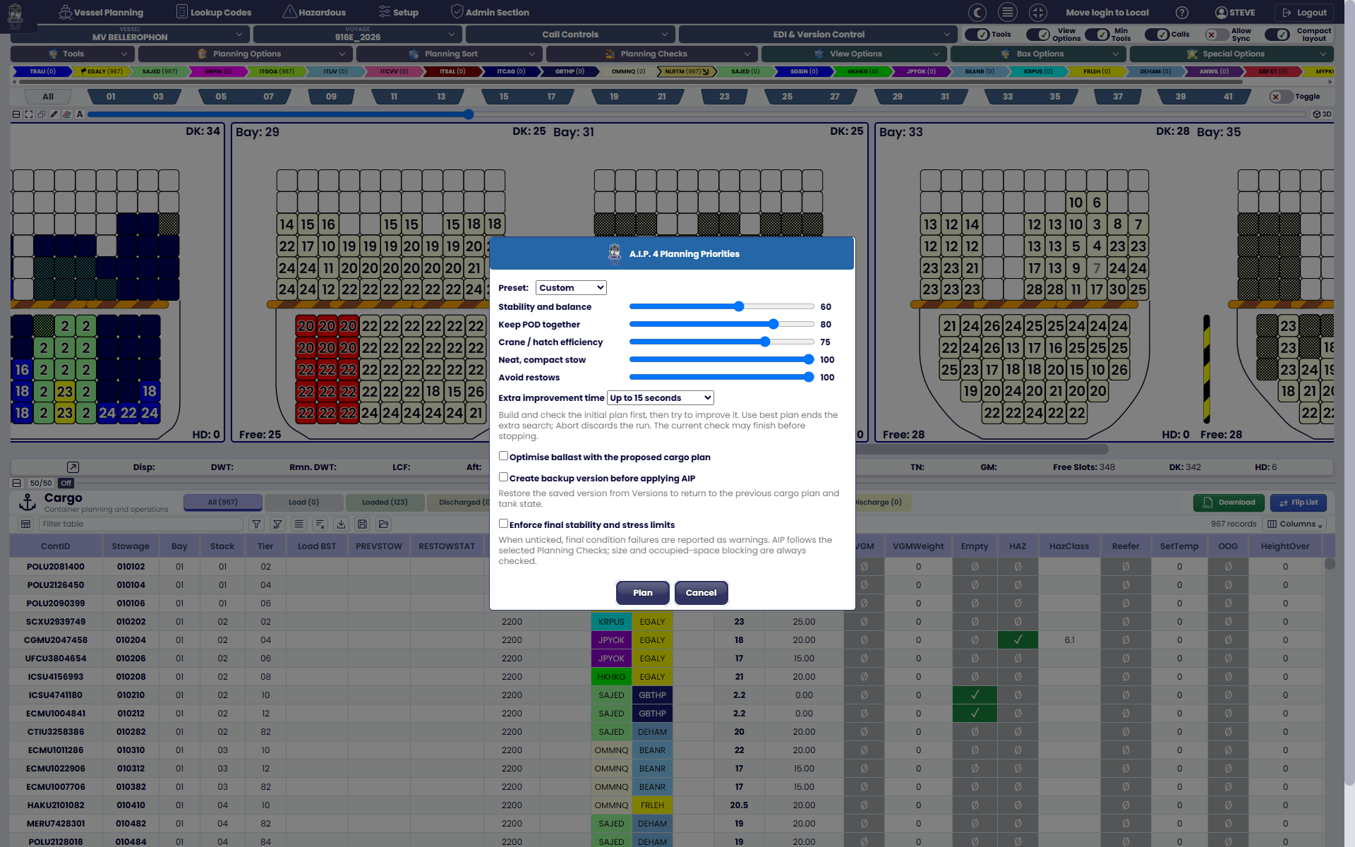Click the clear rows icon in Cargo toolbar
This screenshot has width=1355, height=847.
pyautogui.click(x=320, y=524)
